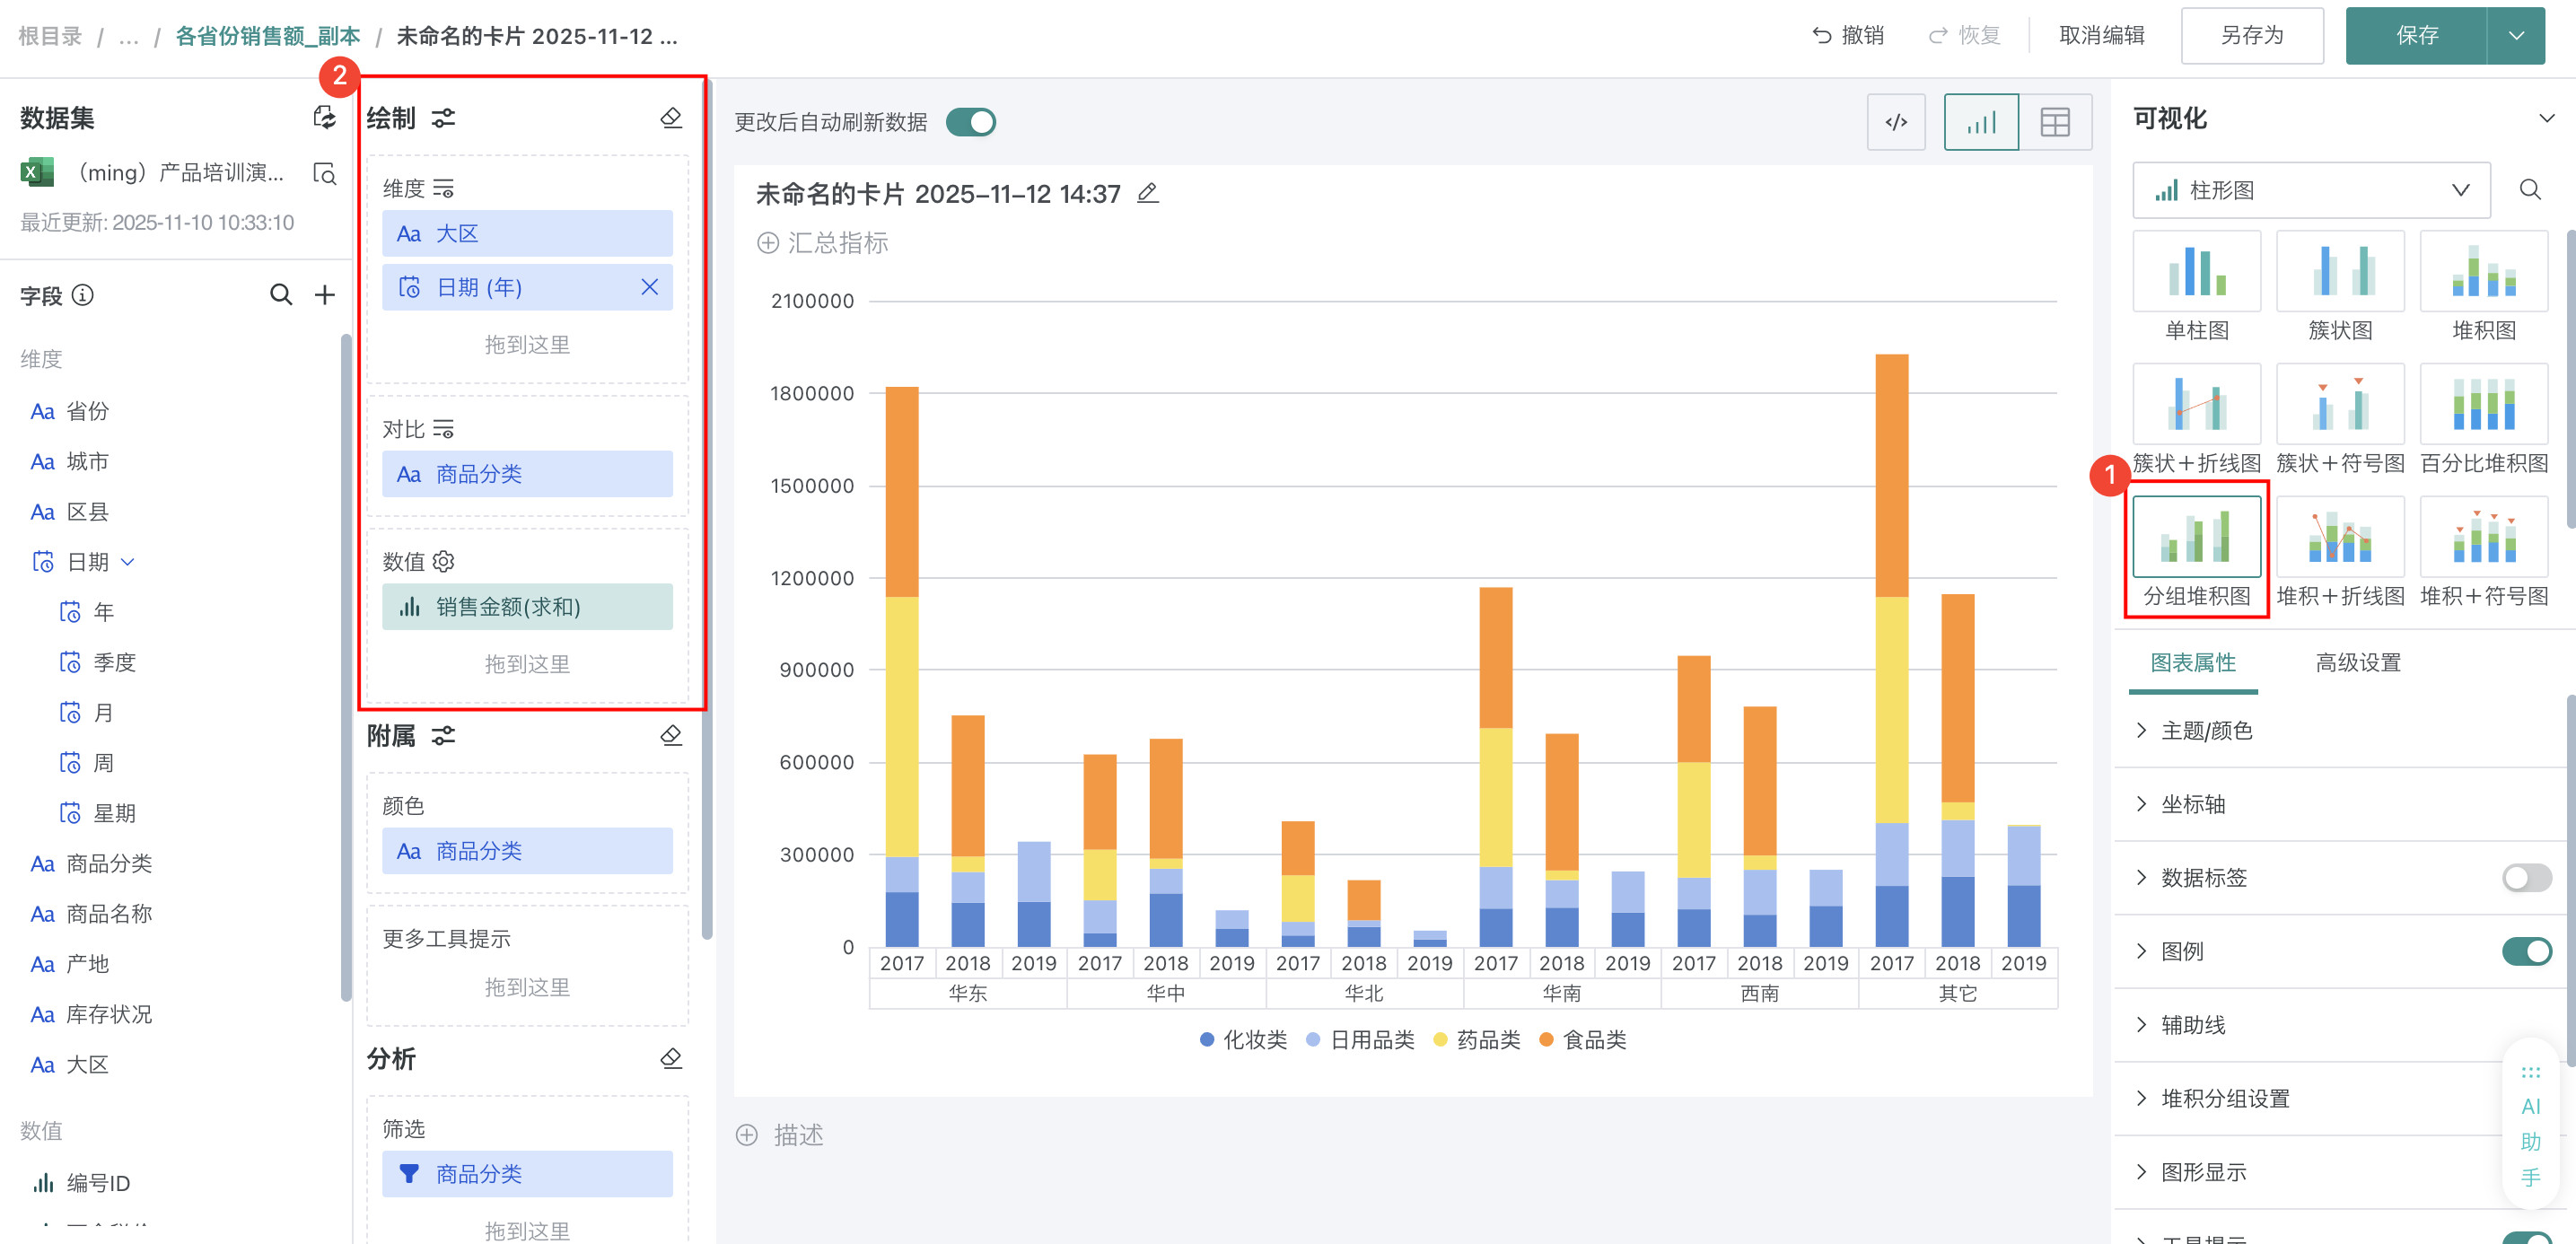
Task: Toggle auto-refresh data switch
Action: [x=970, y=122]
